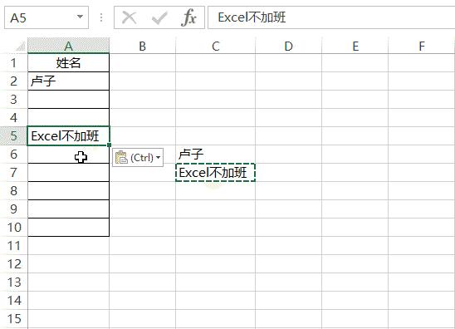Click the formula bar resize dots handle
455x329 pixels.
(x=101, y=17)
